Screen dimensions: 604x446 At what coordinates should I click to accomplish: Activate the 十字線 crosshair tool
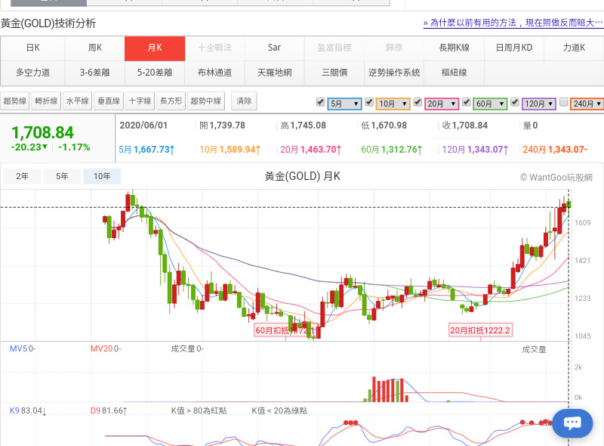point(139,101)
